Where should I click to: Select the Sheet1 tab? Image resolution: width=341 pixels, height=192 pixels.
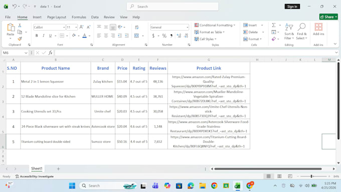coord(37,168)
